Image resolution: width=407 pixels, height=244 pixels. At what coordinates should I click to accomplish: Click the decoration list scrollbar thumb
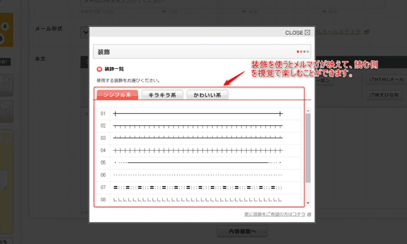pyautogui.click(x=308, y=148)
